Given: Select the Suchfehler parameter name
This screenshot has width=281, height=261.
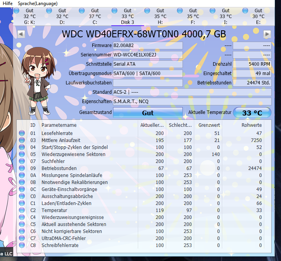Looking at the screenshot, I should click(53, 161).
